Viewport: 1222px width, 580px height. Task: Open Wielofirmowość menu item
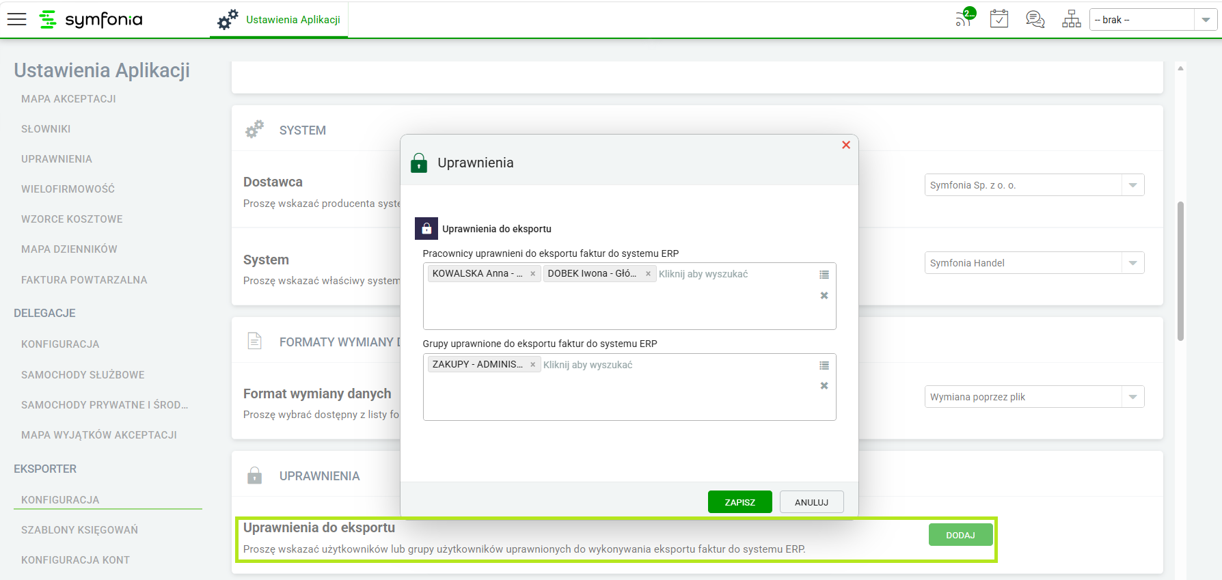click(68, 189)
